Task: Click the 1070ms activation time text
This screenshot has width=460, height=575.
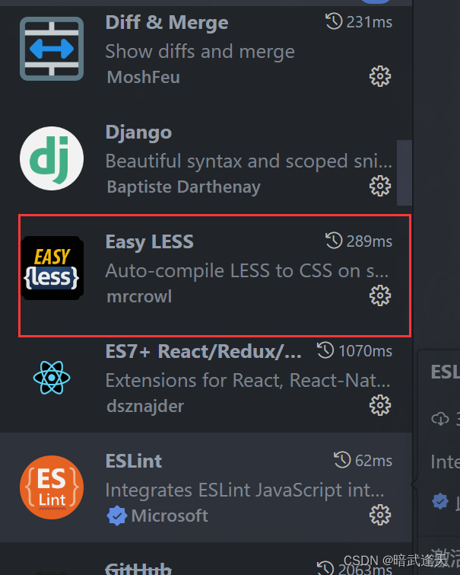Action: click(365, 351)
